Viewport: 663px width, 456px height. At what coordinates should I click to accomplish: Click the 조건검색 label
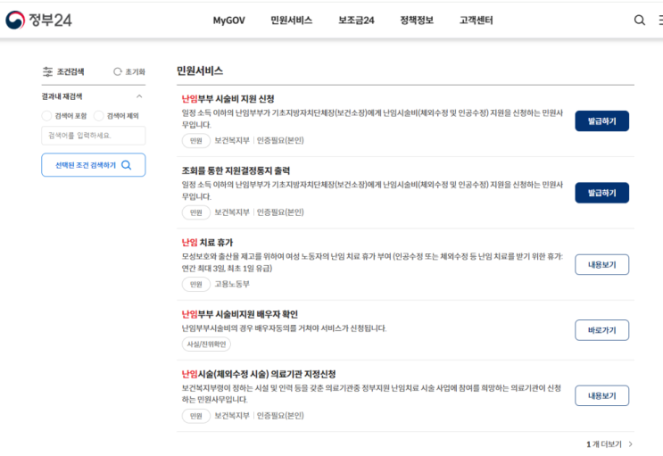point(70,71)
